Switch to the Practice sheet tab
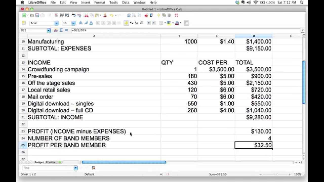This screenshot has width=324, height=182. (x=51, y=162)
